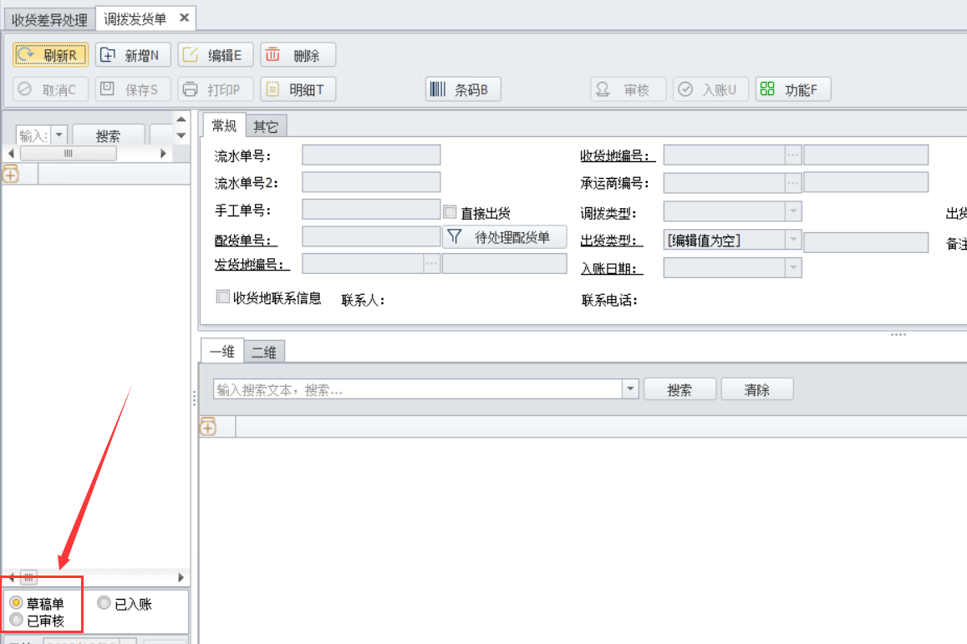The width and height of the screenshot is (967, 644).
Task: Select the 已审核 radio button
Action: [16, 620]
